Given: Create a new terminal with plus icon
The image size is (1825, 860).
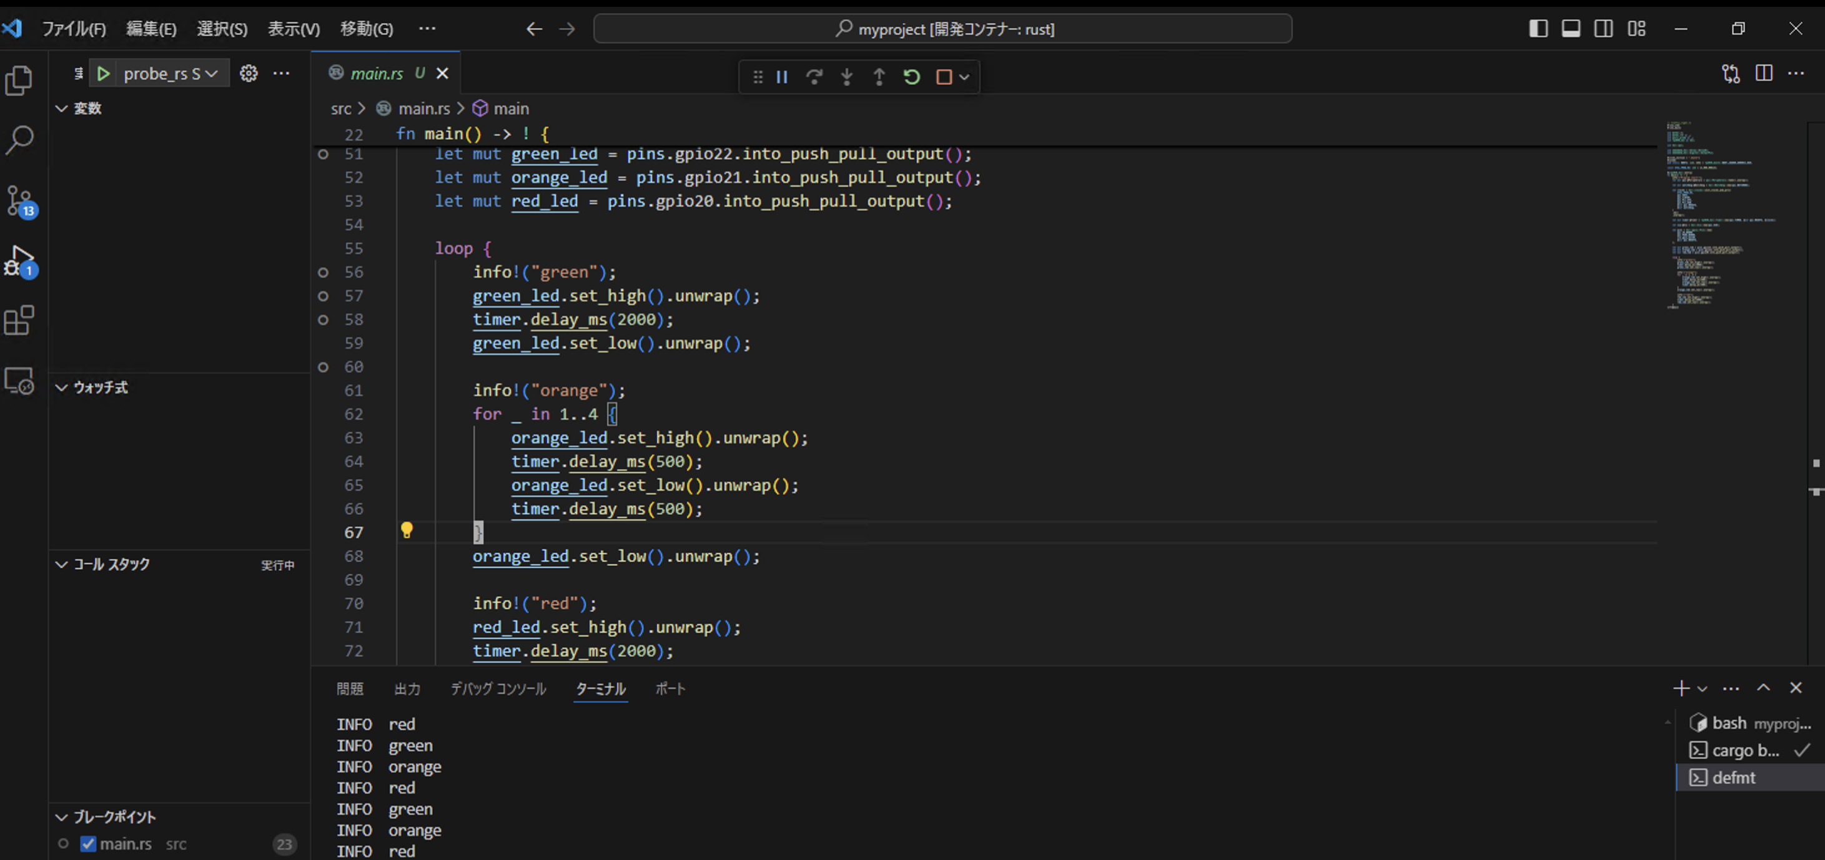Looking at the screenshot, I should tap(1681, 688).
